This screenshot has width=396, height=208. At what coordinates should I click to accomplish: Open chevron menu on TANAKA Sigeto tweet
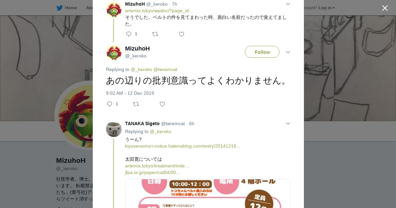288,123
